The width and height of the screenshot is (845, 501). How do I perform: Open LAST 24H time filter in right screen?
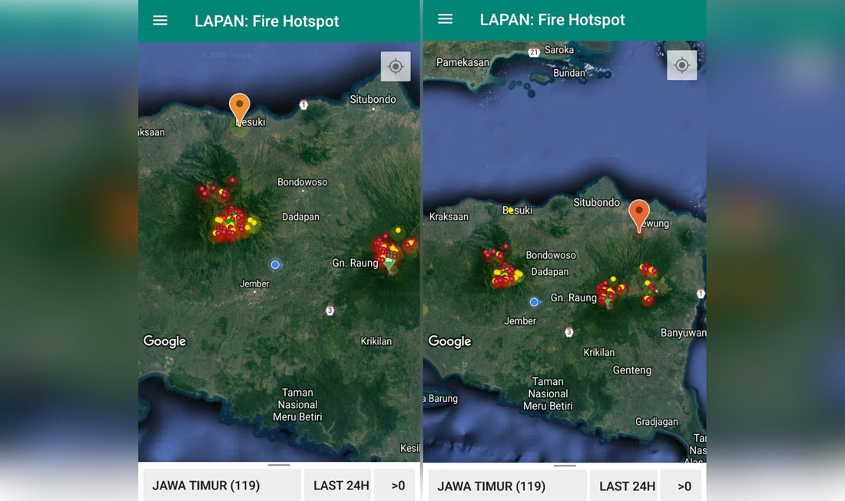click(x=624, y=486)
